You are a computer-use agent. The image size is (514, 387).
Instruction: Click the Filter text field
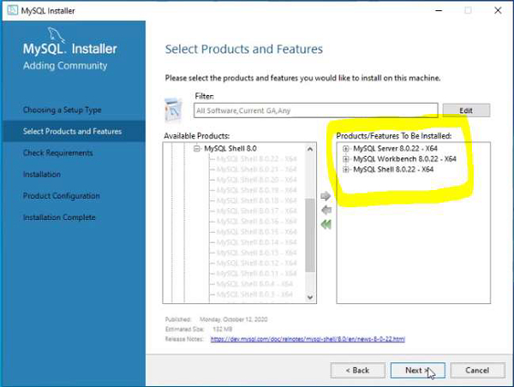315,110
